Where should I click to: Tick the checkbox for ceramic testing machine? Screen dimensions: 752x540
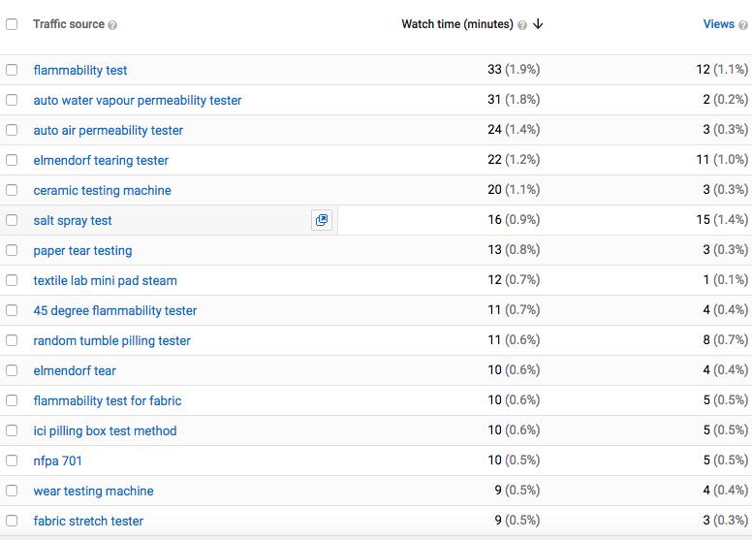tap(12, 190)
